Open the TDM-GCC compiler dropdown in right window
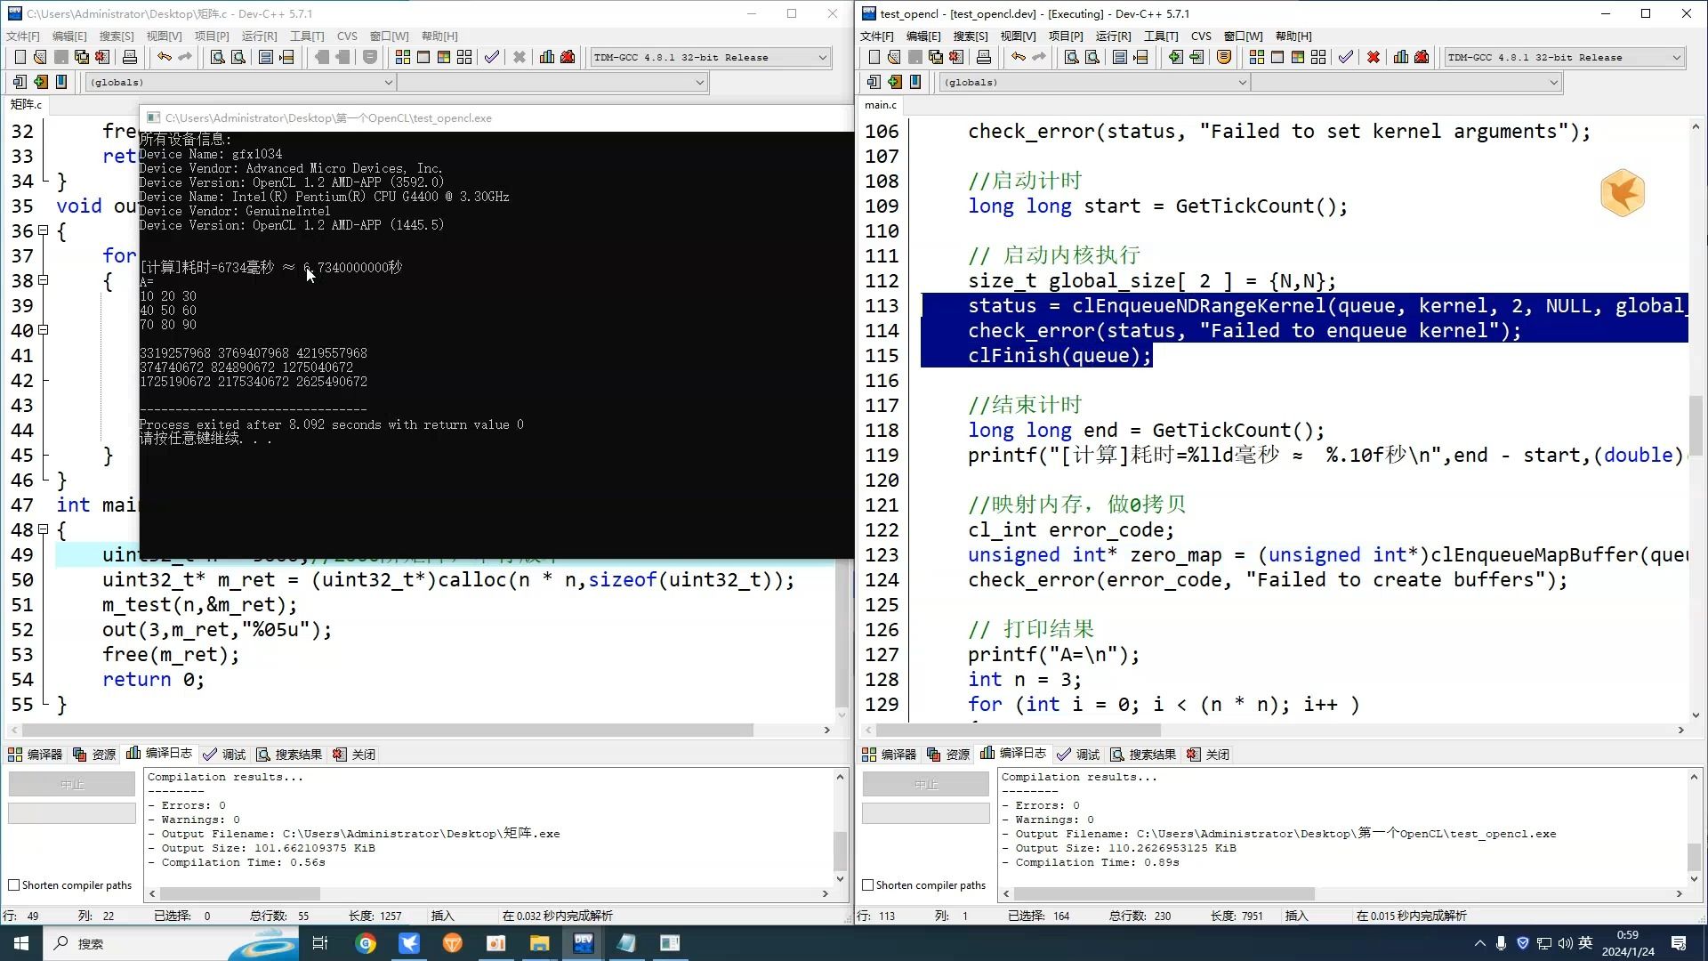The image size is (1708, 961). tap(1676, 57)
